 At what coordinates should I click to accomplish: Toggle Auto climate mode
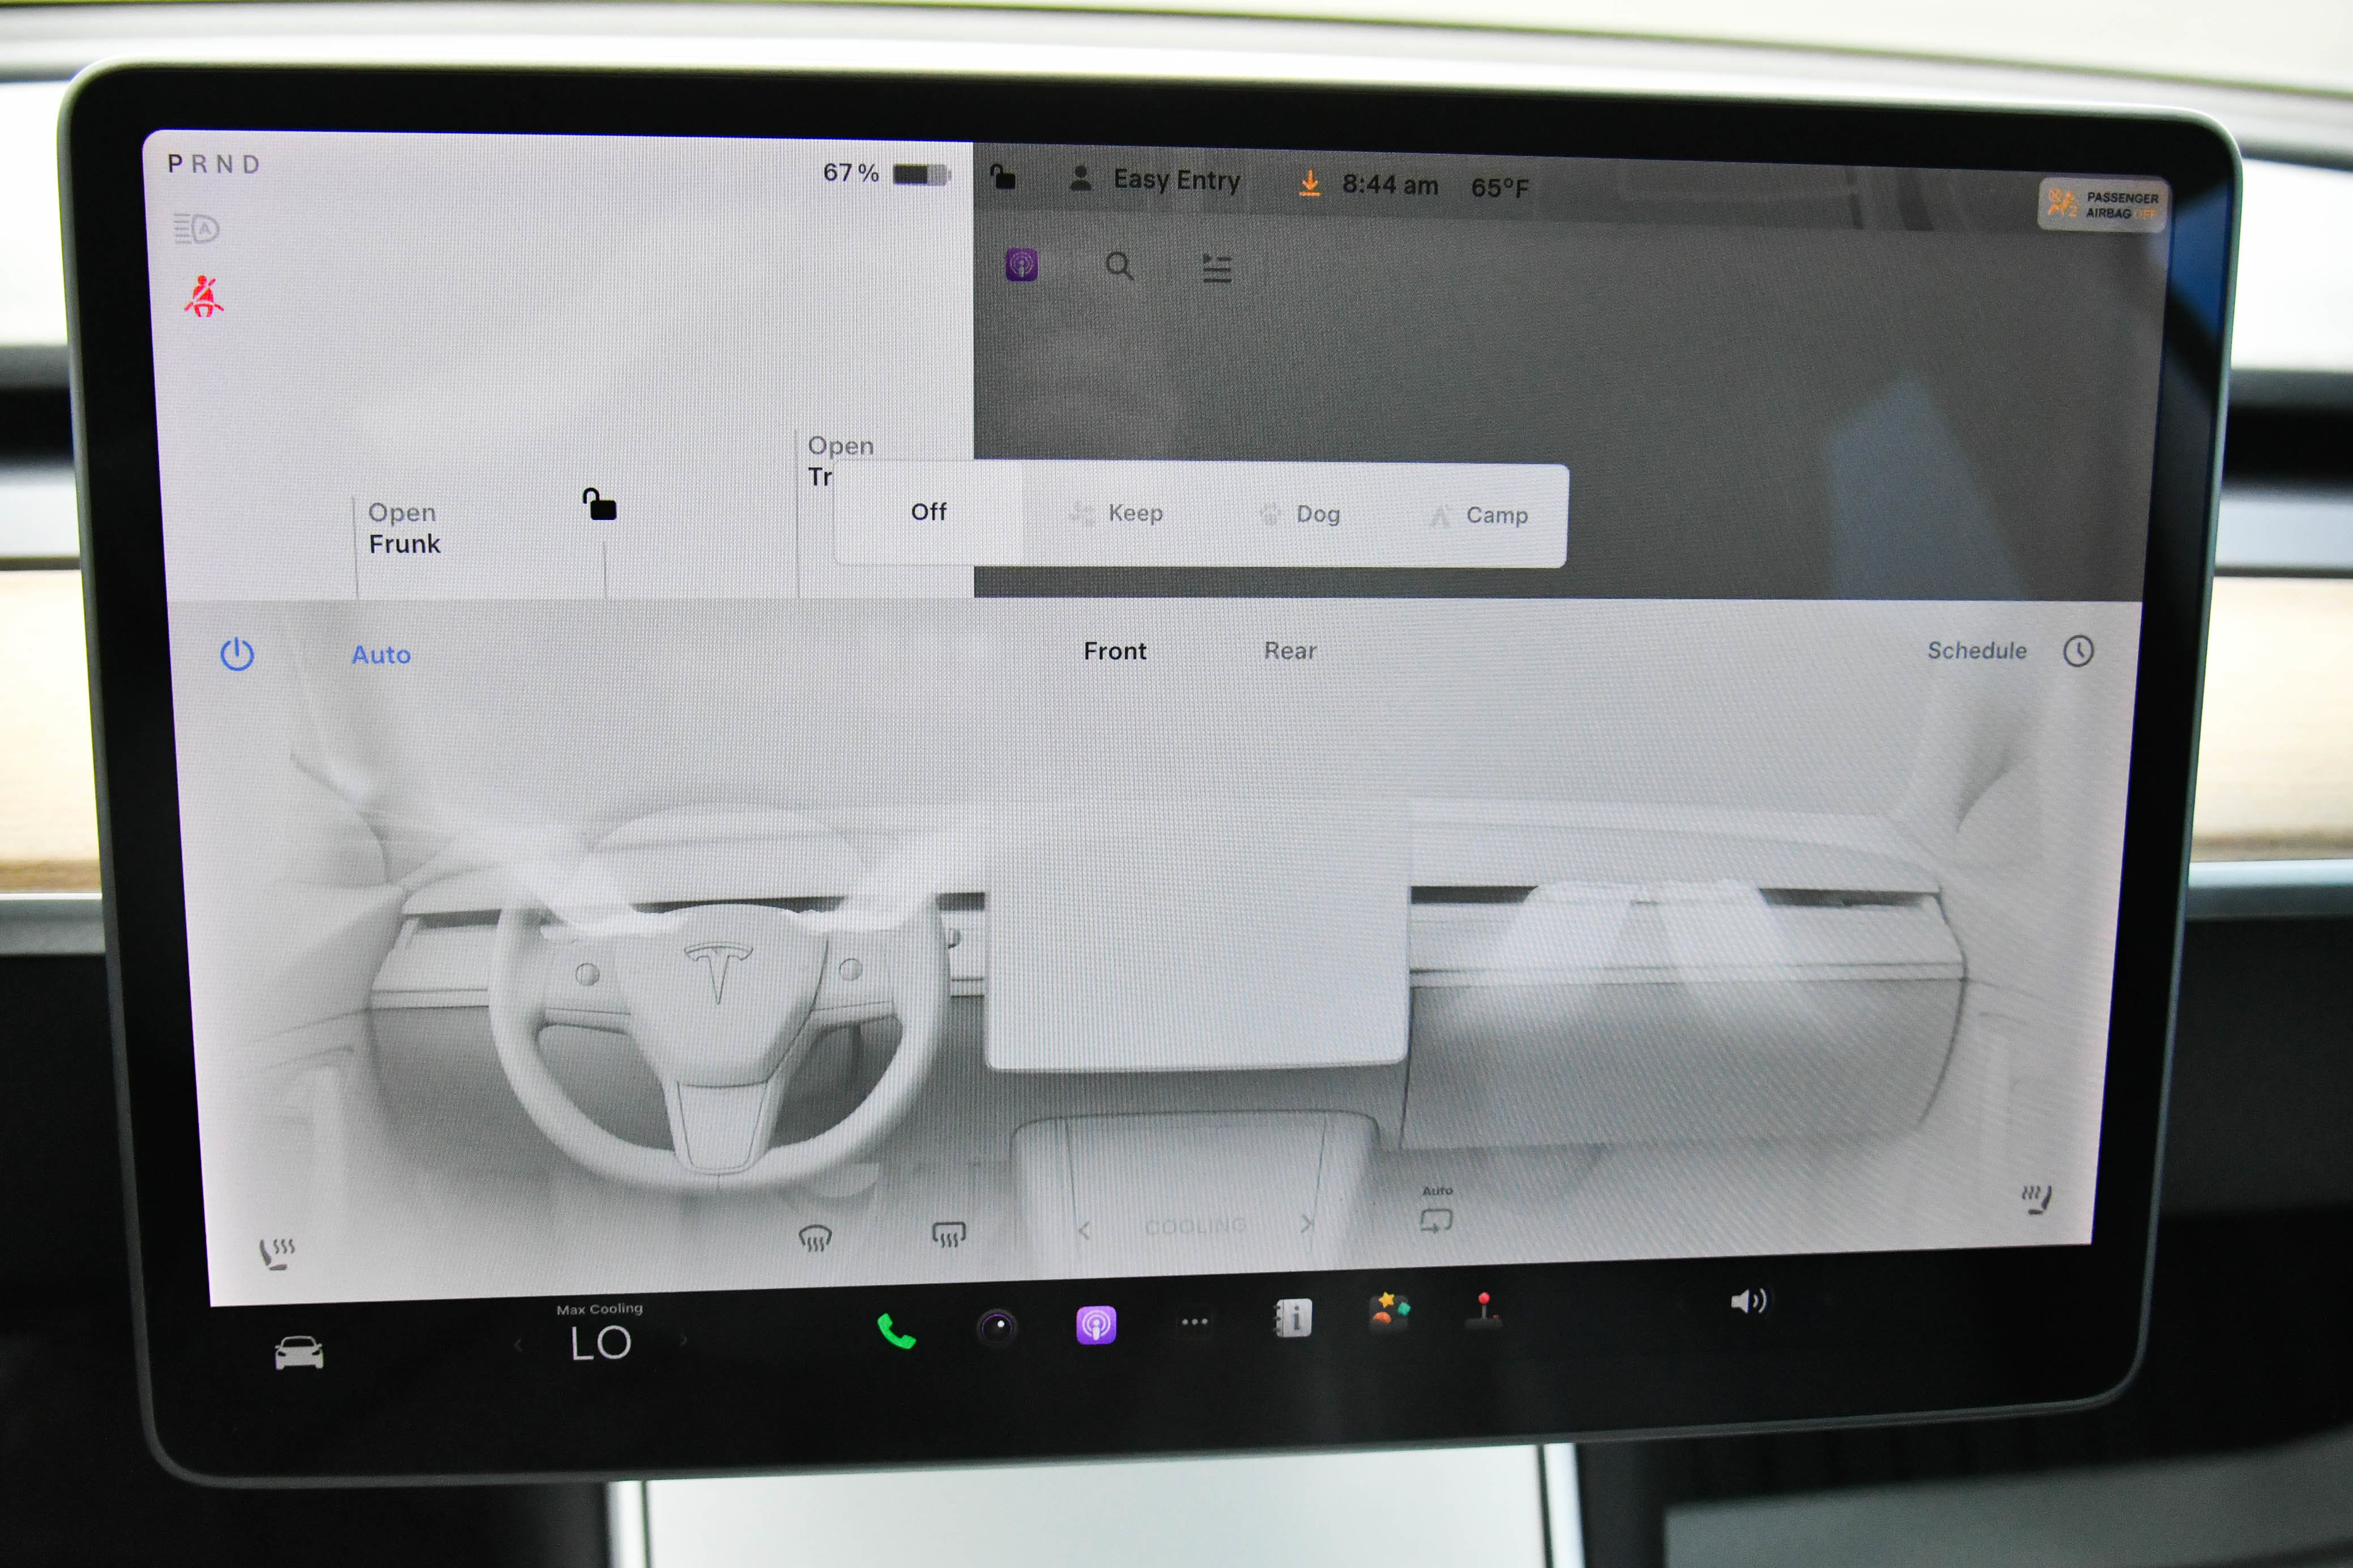point(381,654)
